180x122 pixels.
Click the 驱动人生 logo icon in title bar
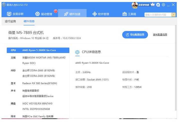pos(4,5)
